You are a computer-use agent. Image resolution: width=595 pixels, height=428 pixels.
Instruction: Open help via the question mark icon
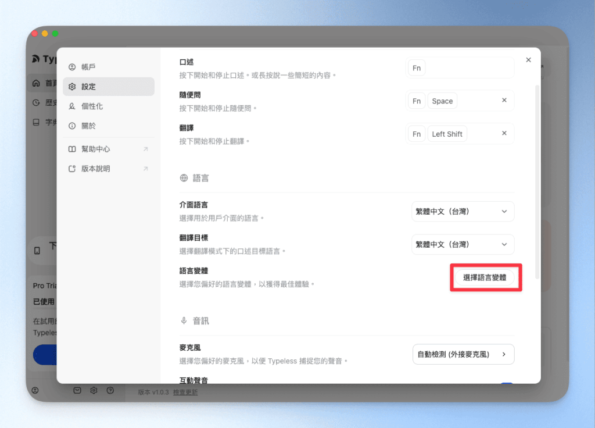click(x=110, y=390)
